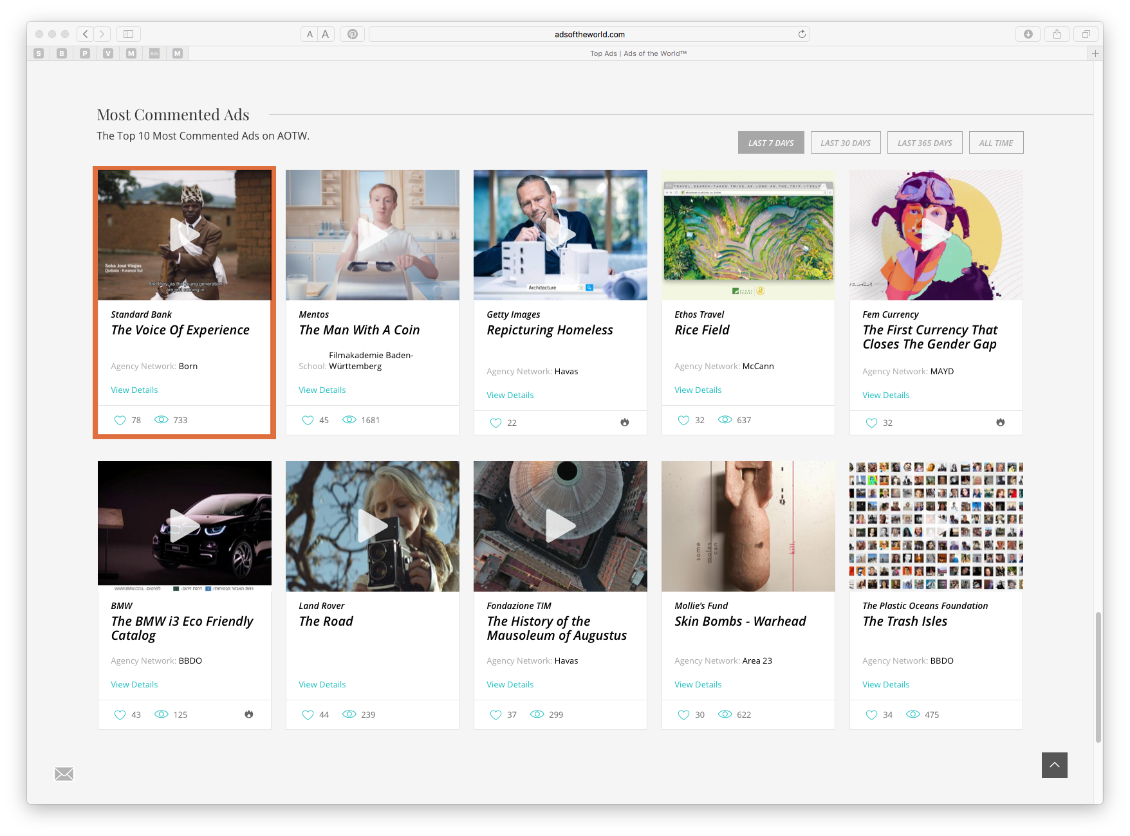Image resolution: width=1130 pixels, height=836 pixels.
Task: Like The Road ad by Land Rover
Action: [x=308, y=714]
